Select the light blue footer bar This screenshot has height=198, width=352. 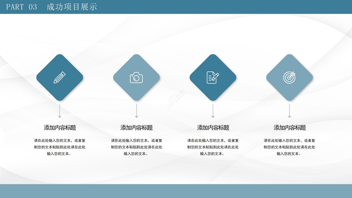click(x=176, y=191)
